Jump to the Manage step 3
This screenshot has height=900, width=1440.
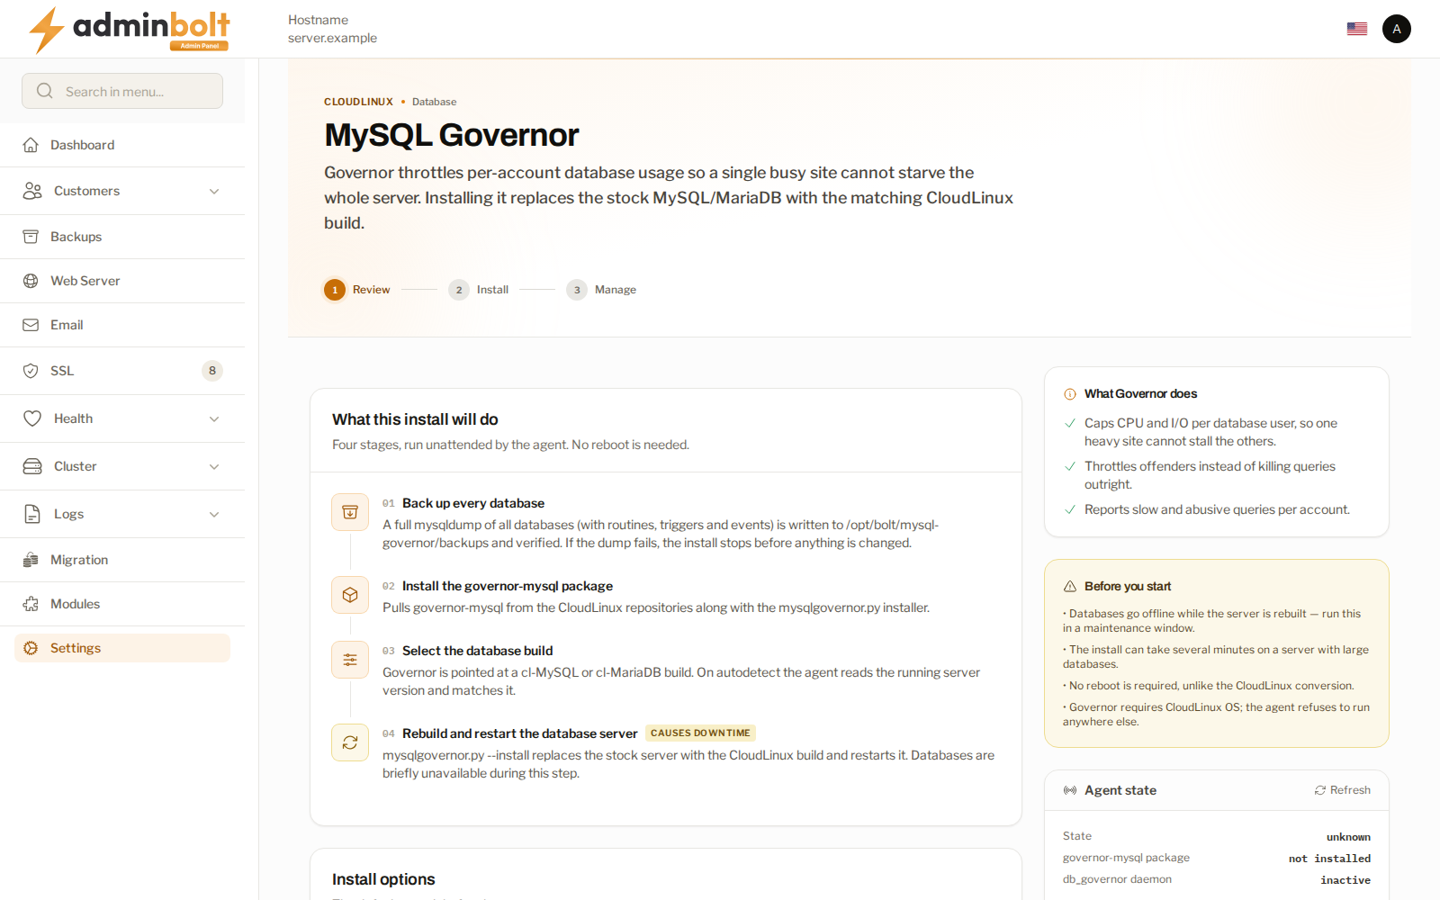(x=601, y=290)
